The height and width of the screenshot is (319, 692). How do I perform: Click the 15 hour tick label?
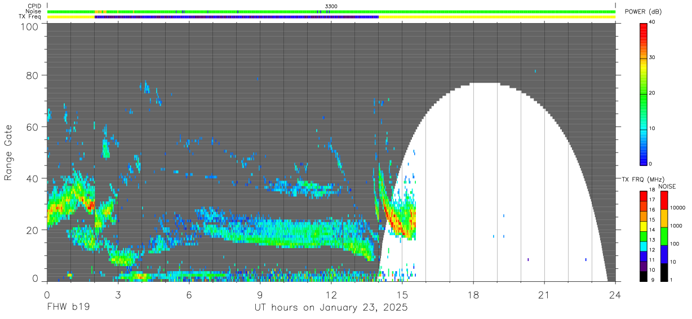click(402, 295)
